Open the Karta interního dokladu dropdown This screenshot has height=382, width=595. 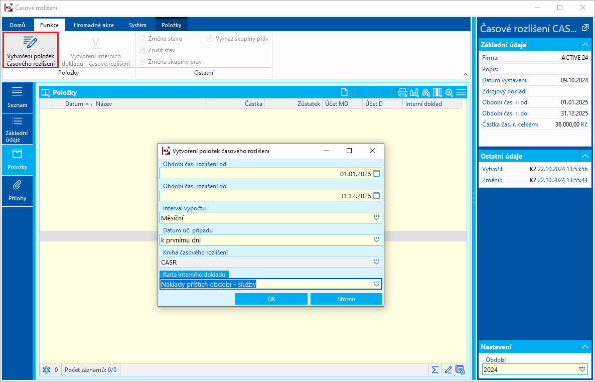tap(376, 284)
